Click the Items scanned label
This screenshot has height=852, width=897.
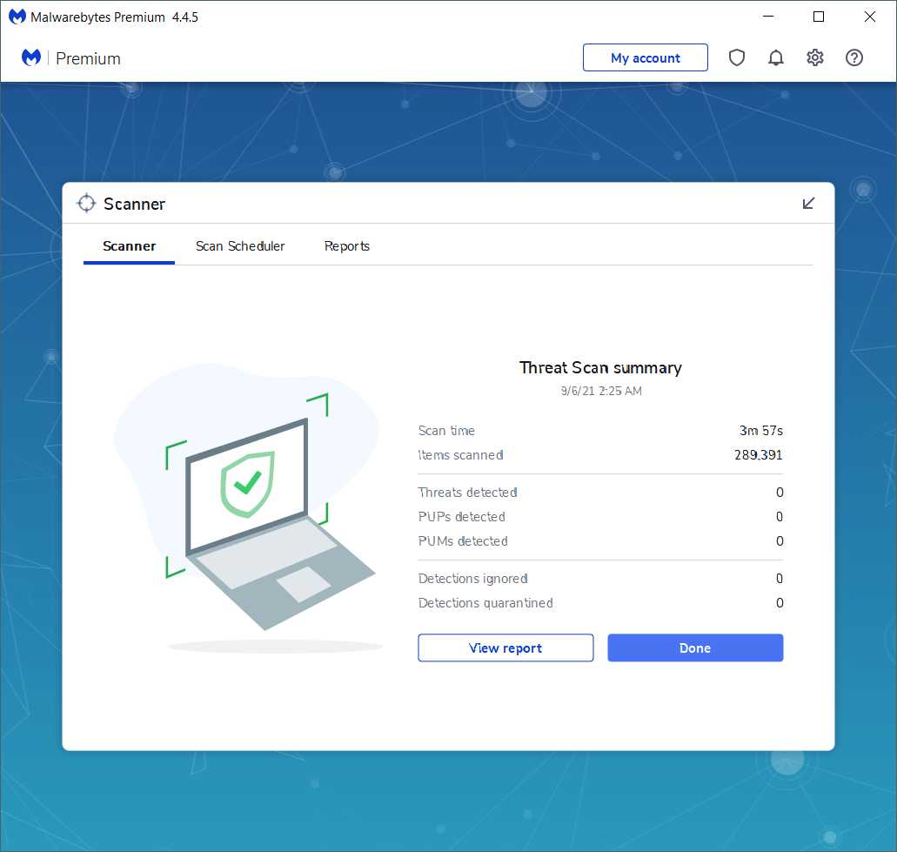(x=460, y=455)
